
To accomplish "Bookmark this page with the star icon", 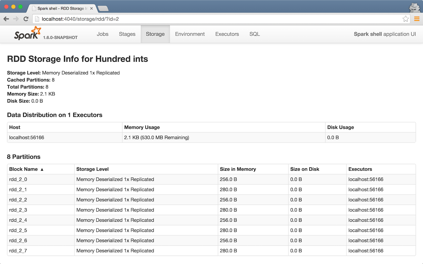I will [x=405, y=19].
